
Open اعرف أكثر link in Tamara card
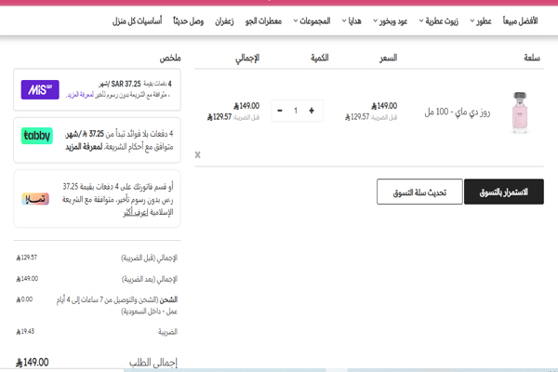click(136, 213)
